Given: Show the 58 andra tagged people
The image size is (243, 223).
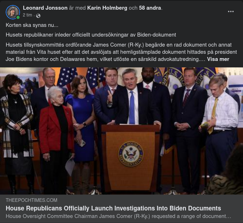Looking at the screenshot, I should coord(150,8).
